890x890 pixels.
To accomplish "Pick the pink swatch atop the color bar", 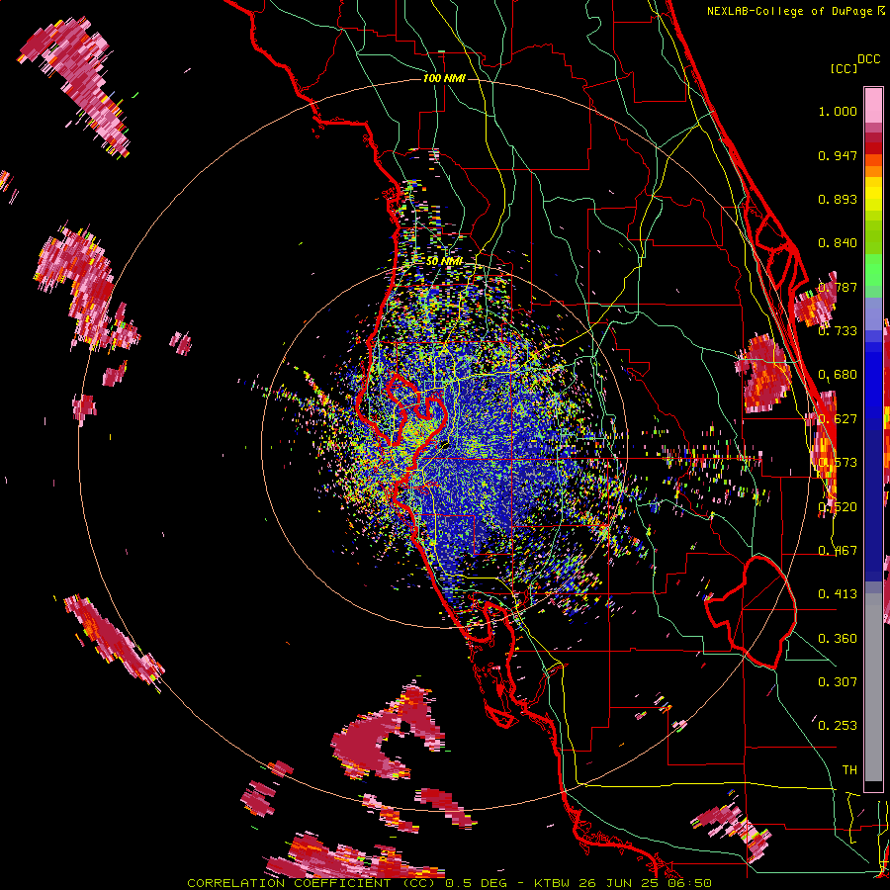I will [x=873, y=105].
